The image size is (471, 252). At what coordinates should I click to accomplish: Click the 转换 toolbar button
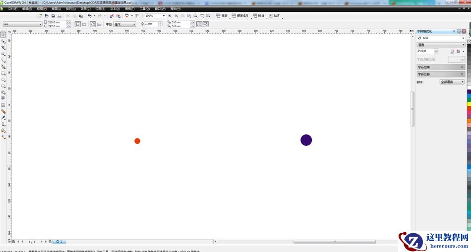[x=259, y=16]
